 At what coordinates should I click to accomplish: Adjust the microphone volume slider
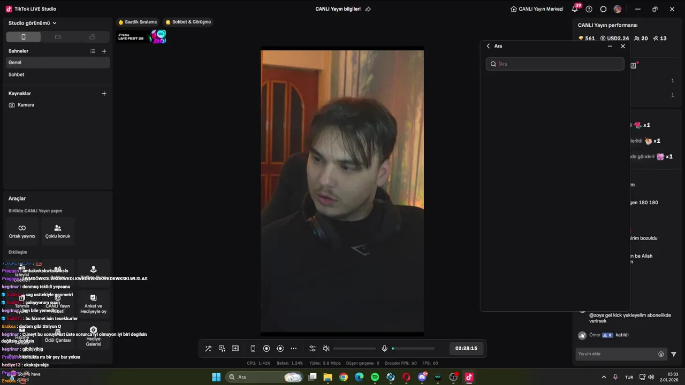413,349
